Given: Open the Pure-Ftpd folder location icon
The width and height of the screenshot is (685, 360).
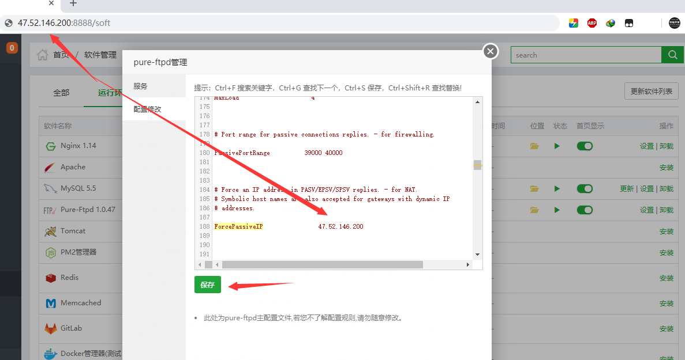Looking at the screenshot, I should click(534, 210).
